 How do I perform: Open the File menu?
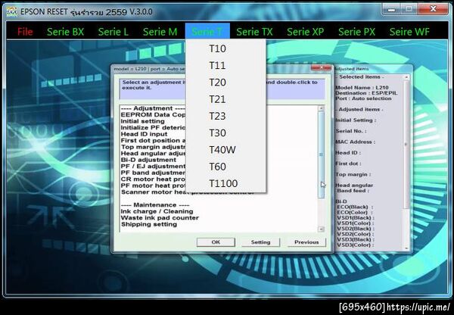(x=25, y=32)
